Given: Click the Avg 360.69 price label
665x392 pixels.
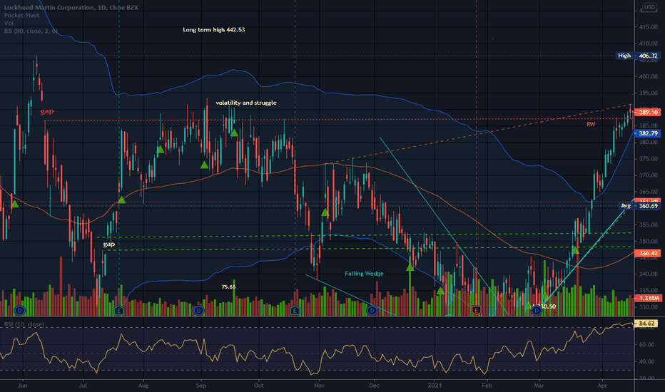Looking at the screenshot, I should pyautogui.click(x=639, y=206).
